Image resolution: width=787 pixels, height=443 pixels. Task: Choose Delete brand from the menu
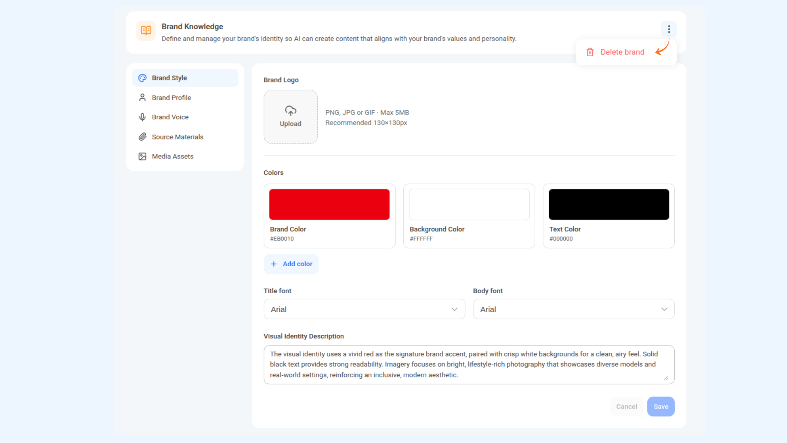pos(626,52)
